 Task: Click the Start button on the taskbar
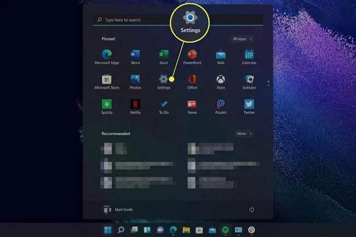[108, 230]
